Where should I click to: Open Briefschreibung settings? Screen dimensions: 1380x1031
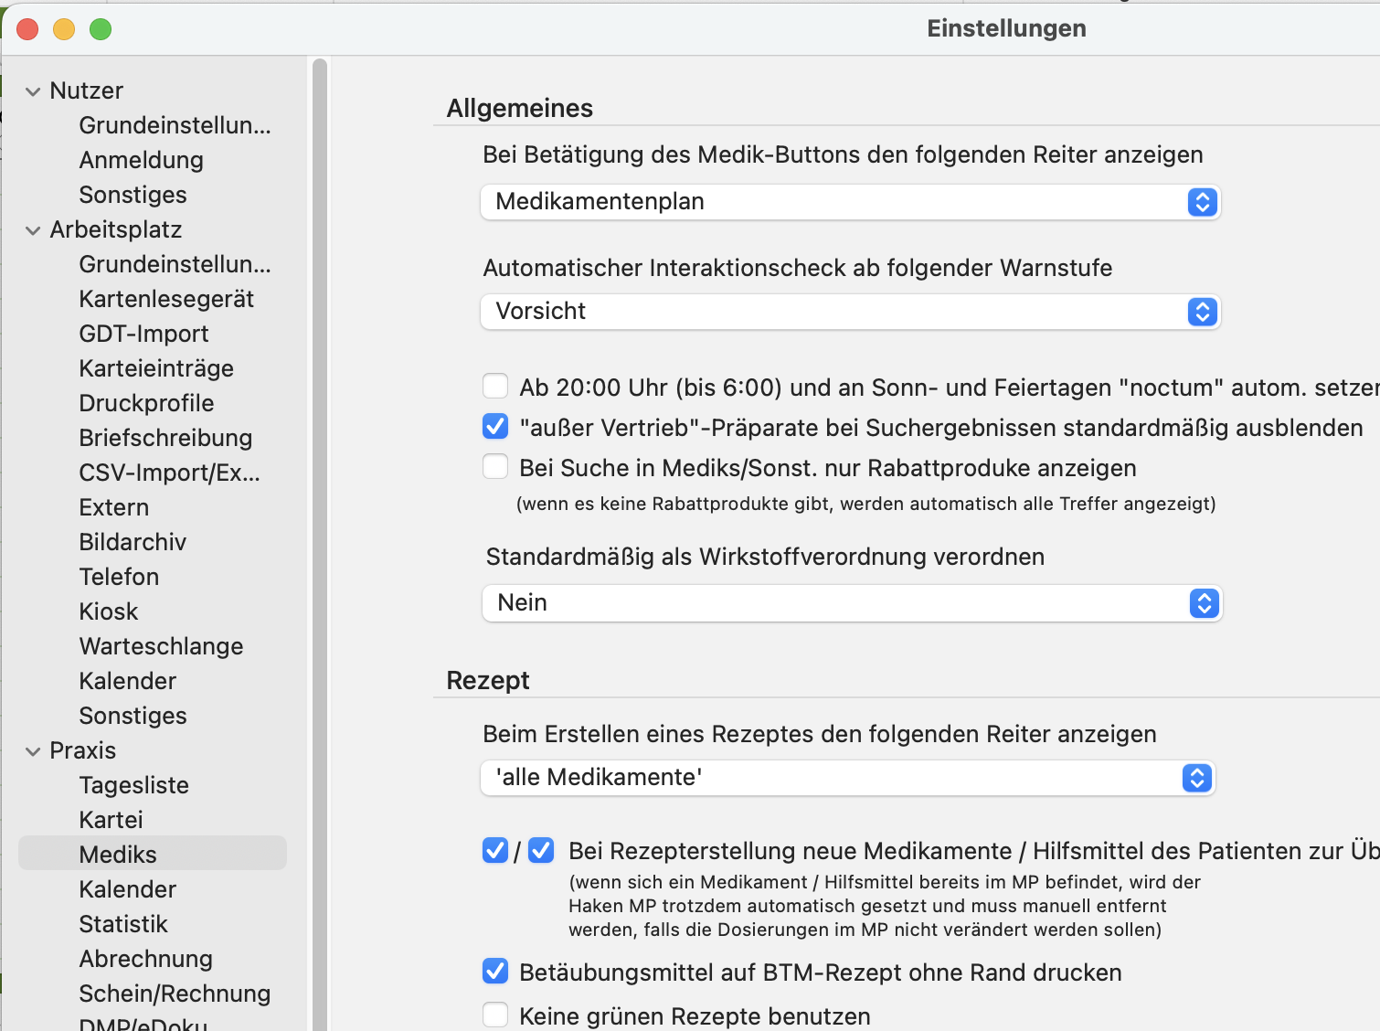[165, 438]
